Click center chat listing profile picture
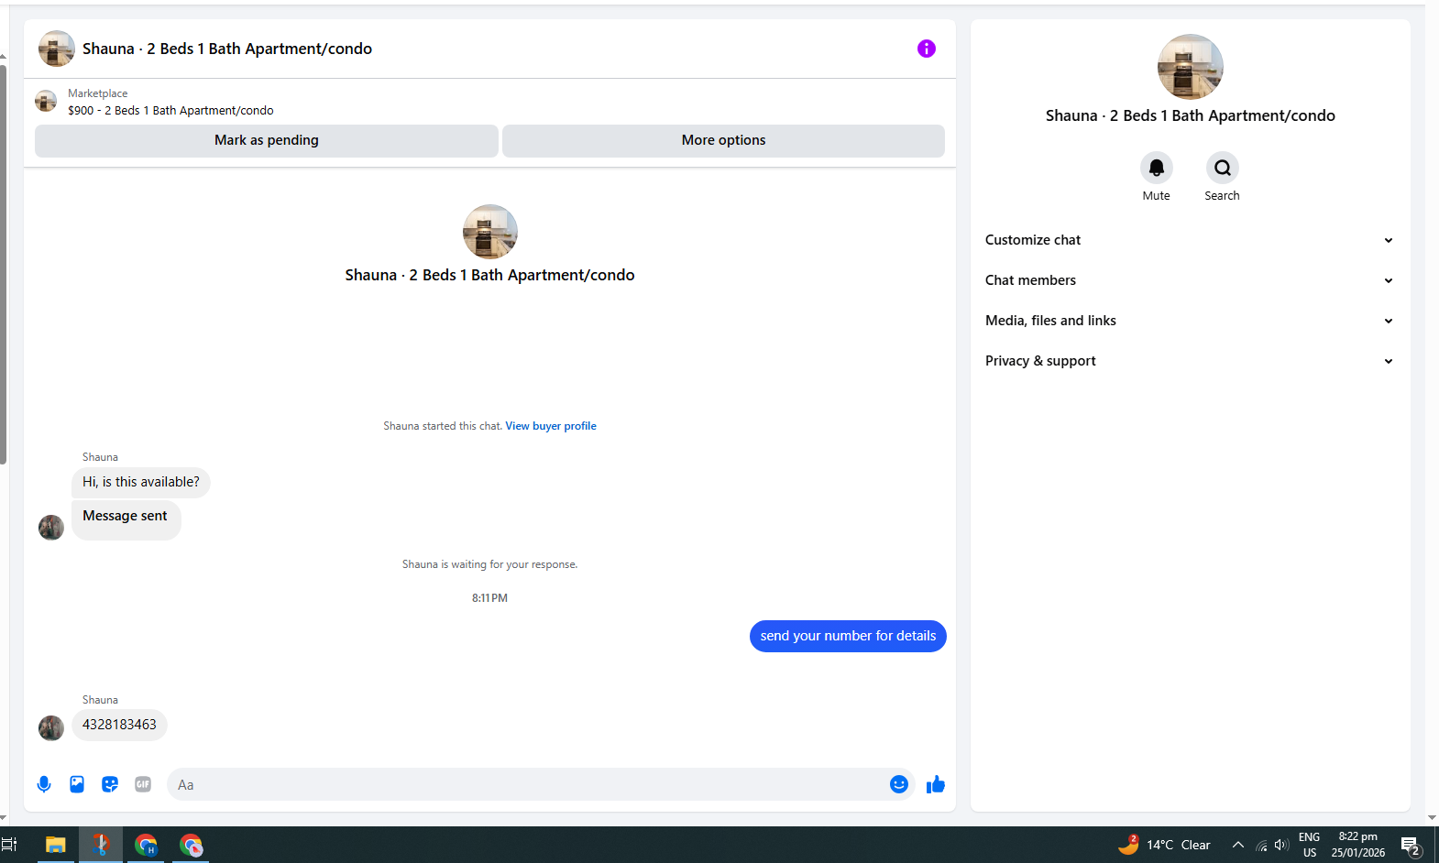This screenshot has width=1439, height=863. tap(490, 232)
